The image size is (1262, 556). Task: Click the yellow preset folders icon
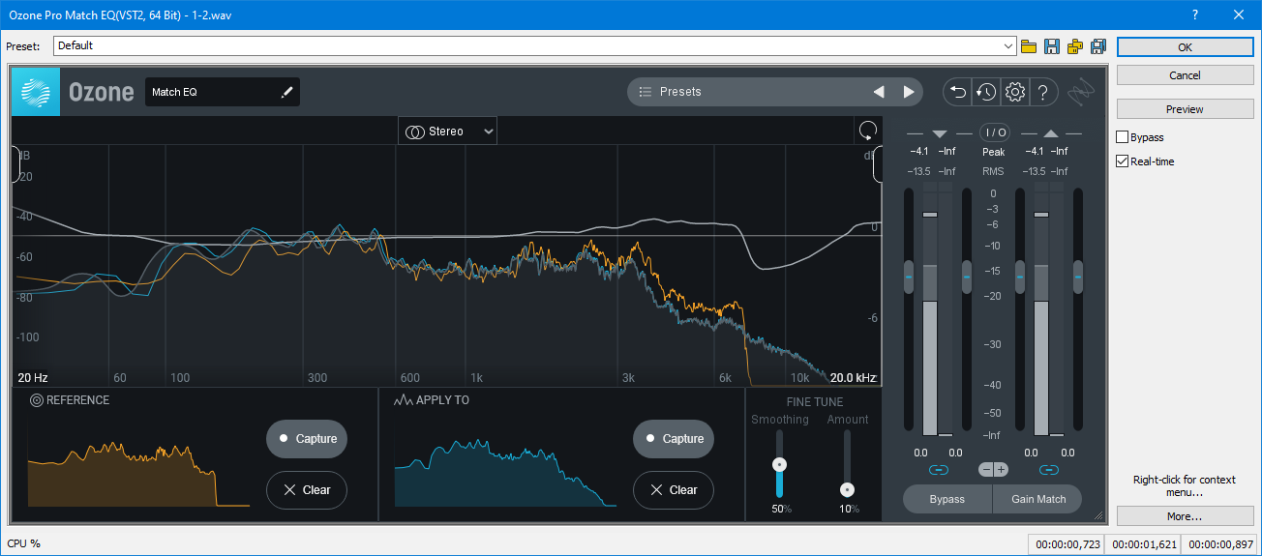tap(1075, 46)
